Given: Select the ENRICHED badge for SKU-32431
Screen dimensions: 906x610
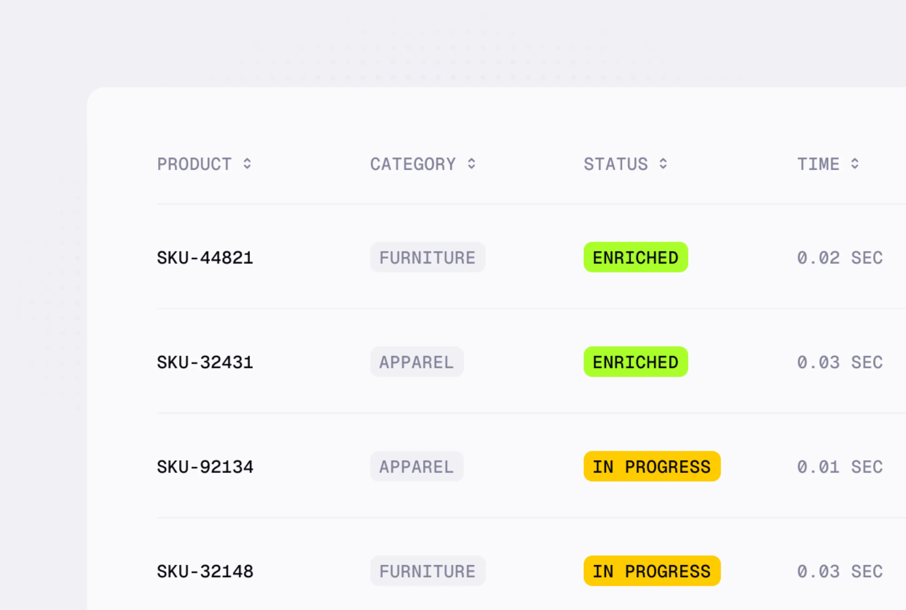Looking at the screenshot, I should pyautogui.click(x=635, y=362).
